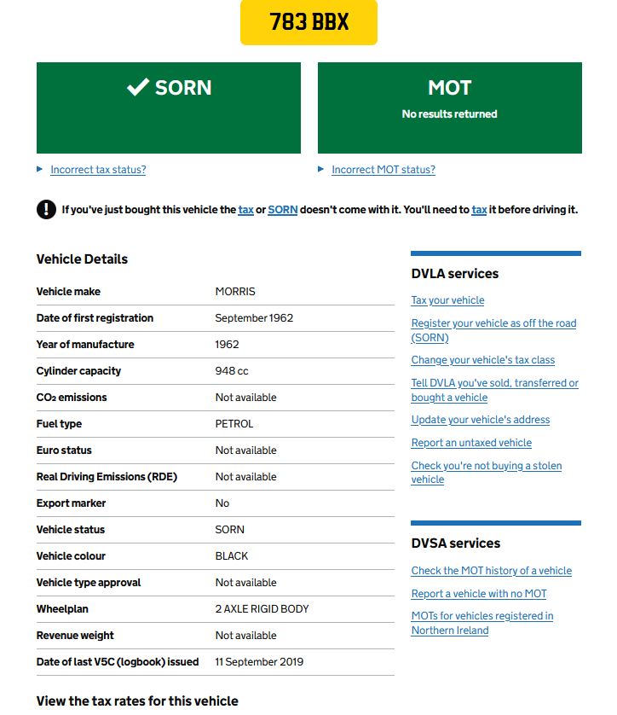Open Report an untaxed vehicle link

click(471, 443)
